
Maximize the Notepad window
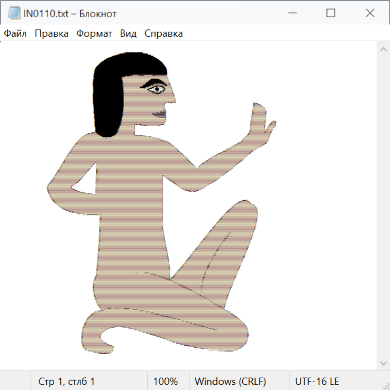tap(331, 13)
